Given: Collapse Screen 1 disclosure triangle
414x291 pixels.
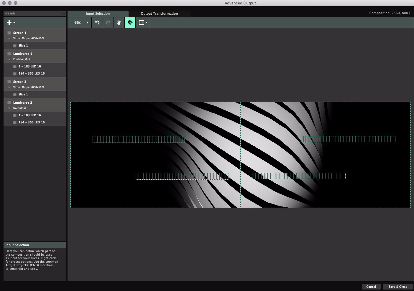Looking at the screenshot, I should pyautogui.click(x=9, y=39).
